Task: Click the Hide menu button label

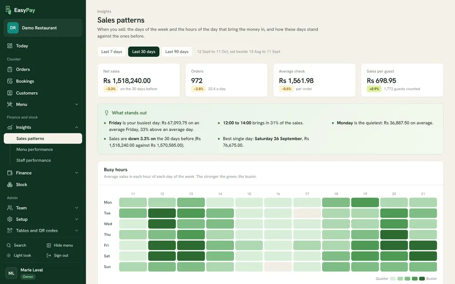Action: coord(63,245)
